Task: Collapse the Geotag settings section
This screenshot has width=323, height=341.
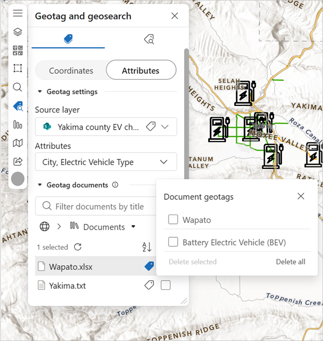Action: click(x=40, y=91)
